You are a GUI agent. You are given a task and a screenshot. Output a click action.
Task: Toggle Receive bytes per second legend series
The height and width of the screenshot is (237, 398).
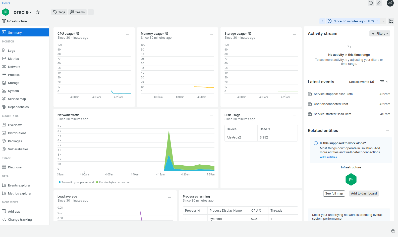(x=113, y=182)
